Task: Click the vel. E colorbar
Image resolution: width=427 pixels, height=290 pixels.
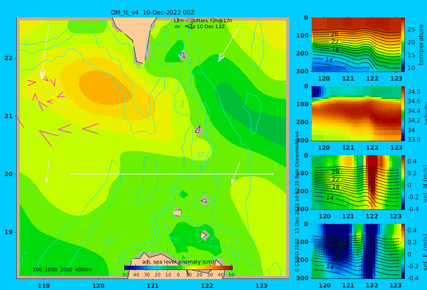Action: pos(403,251)
